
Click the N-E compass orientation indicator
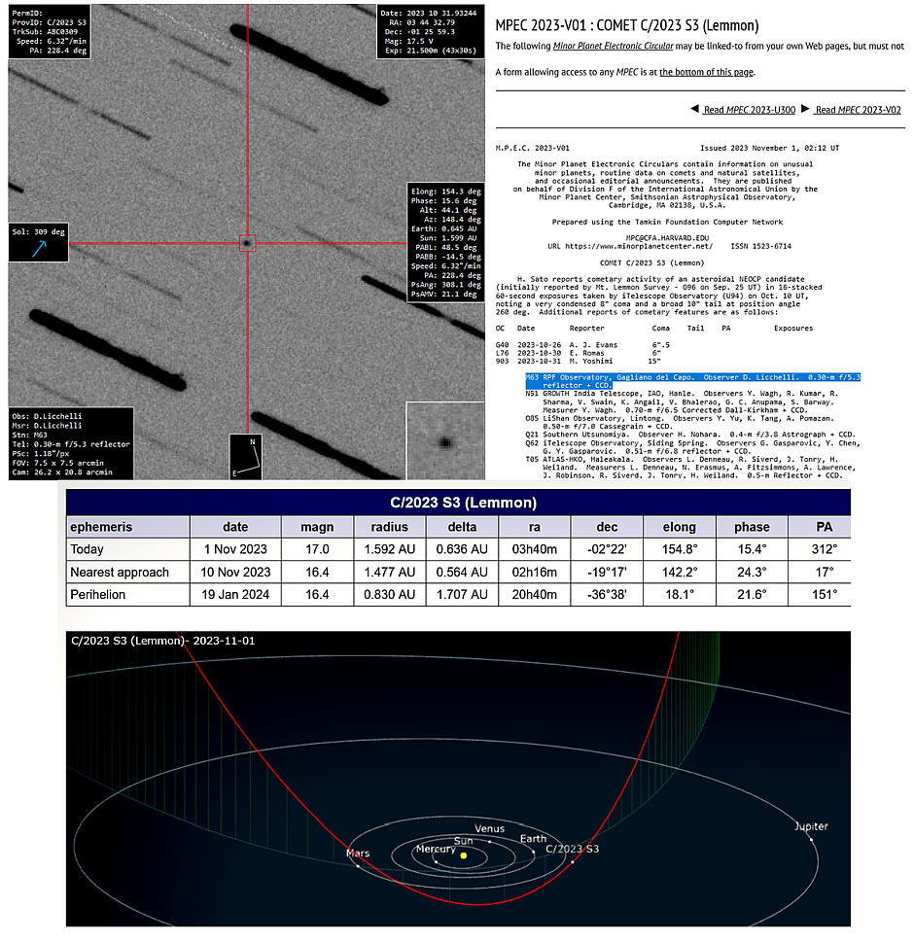[x=246, y=457]
